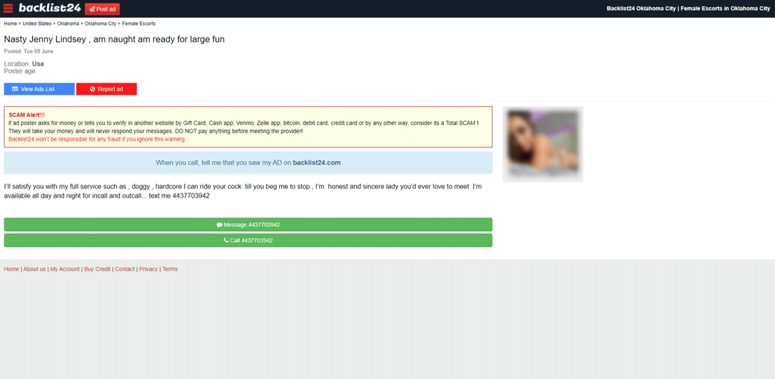Click the list icon on View Ads List
775x379 pixels.
15,88
